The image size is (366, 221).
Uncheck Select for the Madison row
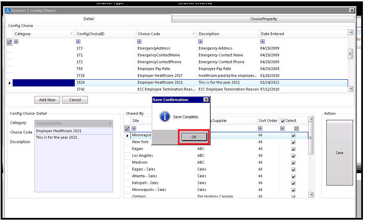click(293, 163)
